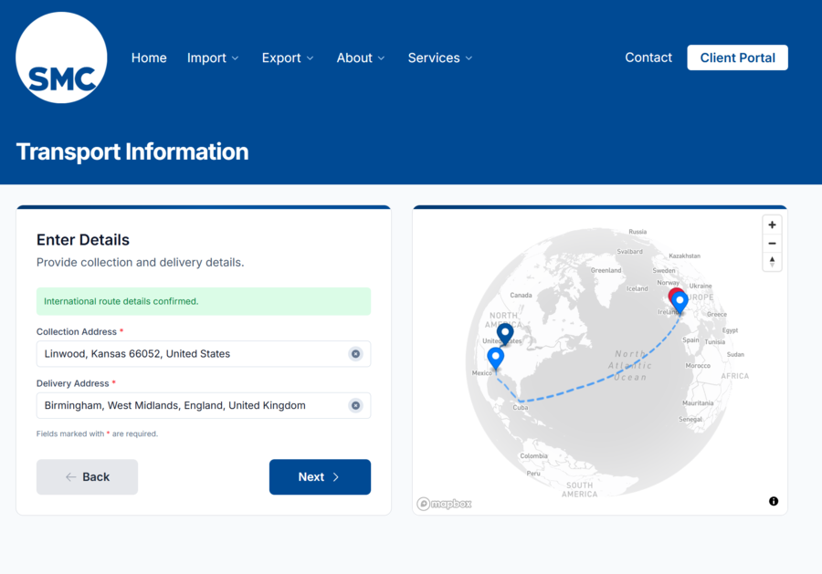Zoom out on the map
822x574 pixels.
click(x=772, y=244)
